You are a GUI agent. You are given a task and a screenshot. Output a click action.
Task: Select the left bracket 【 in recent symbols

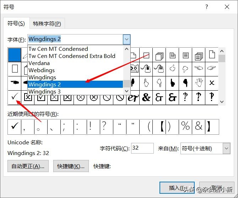tap(159, 127)
